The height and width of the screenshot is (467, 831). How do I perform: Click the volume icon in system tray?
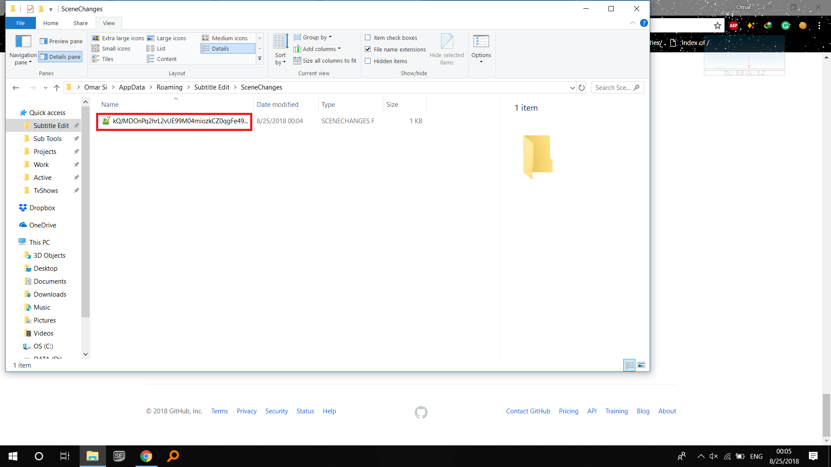coord(713,456)
